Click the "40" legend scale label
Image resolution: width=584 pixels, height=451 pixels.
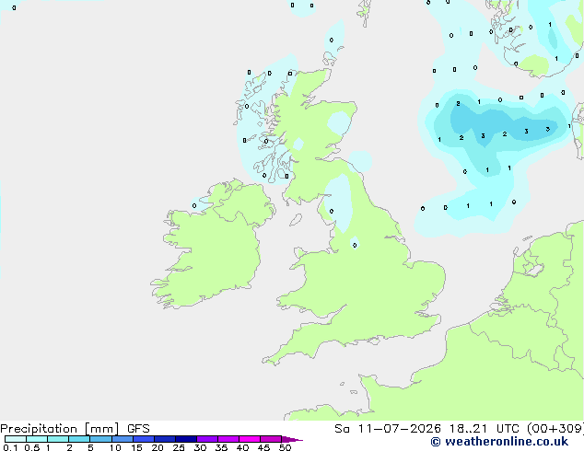tap(242, 447)
